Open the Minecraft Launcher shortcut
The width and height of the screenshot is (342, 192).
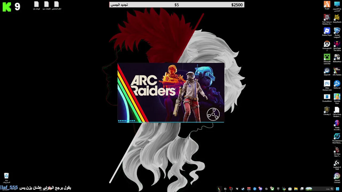pos(327,59)
